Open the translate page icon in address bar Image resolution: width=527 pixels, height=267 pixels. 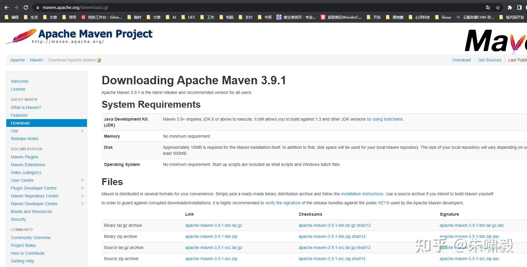click(x=488, y=7)
